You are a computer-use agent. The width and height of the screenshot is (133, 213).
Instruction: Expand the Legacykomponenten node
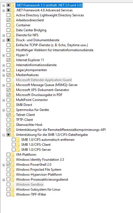pyautogui.click(x=4, y=70)
